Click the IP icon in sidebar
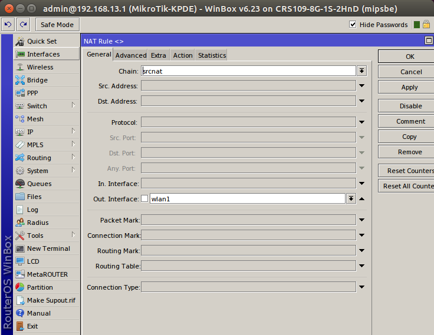Screen dimensions: 434x335 [x=20, y=132]
